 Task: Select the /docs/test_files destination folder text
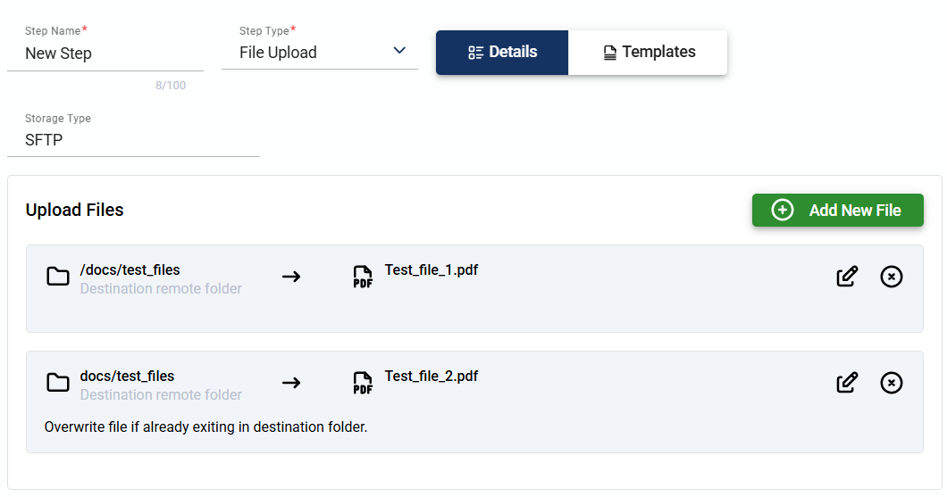point(130,270)
